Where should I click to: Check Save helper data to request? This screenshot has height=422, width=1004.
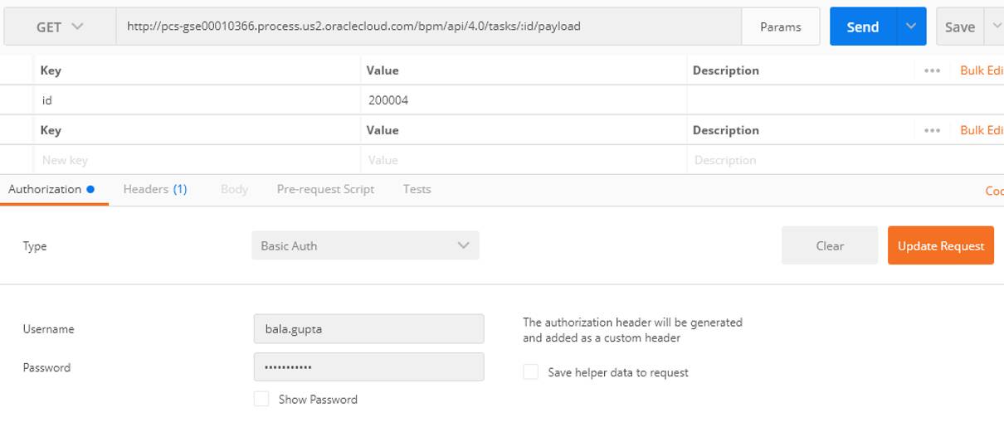point(530,372)
